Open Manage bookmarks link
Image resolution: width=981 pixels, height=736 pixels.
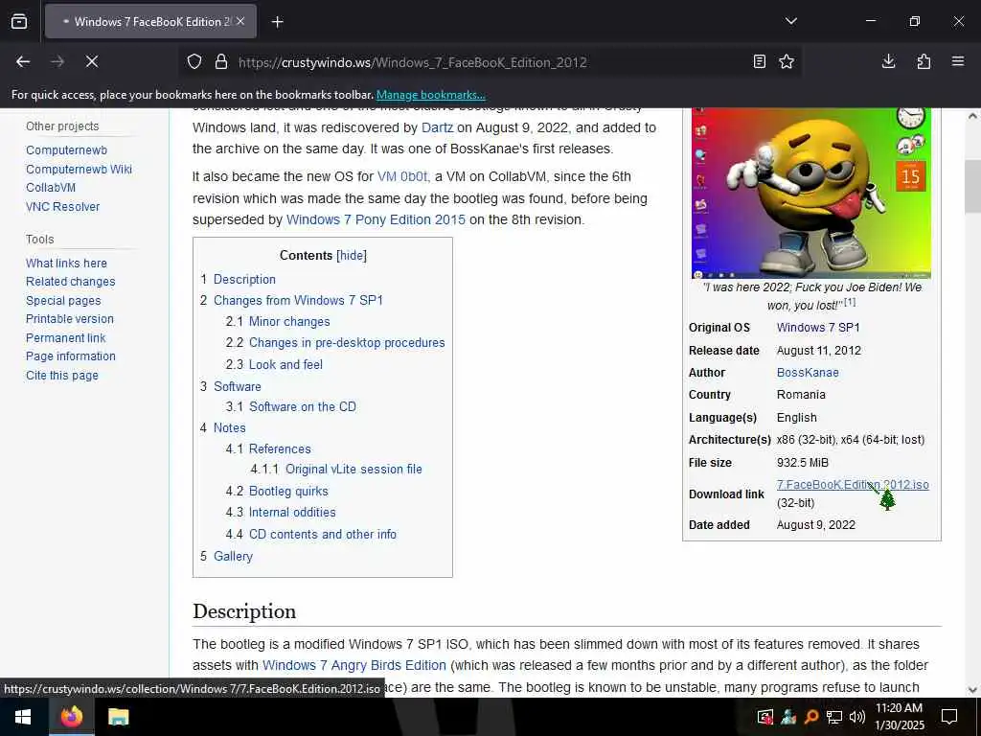pyautogui.click(x=430, y=95)
